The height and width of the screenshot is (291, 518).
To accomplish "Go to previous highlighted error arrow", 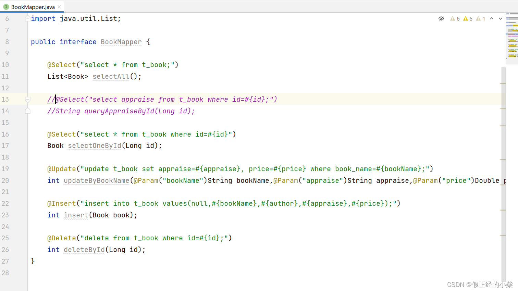I will point(492,18).
